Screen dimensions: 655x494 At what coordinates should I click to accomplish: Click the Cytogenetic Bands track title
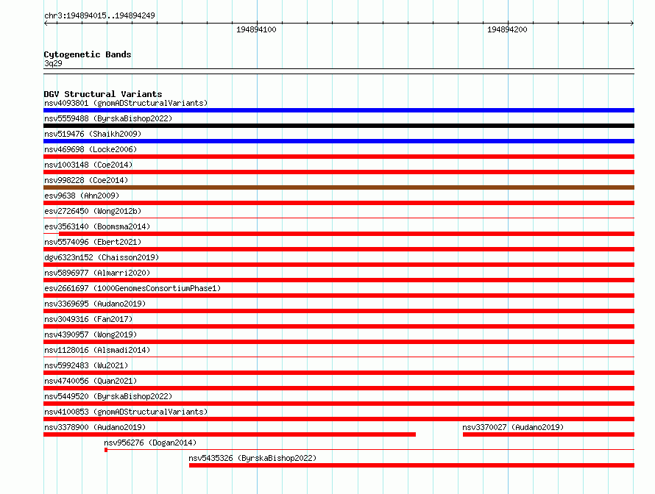point(88,54)
